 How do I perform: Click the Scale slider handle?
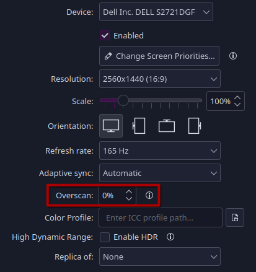click(123, 100)
